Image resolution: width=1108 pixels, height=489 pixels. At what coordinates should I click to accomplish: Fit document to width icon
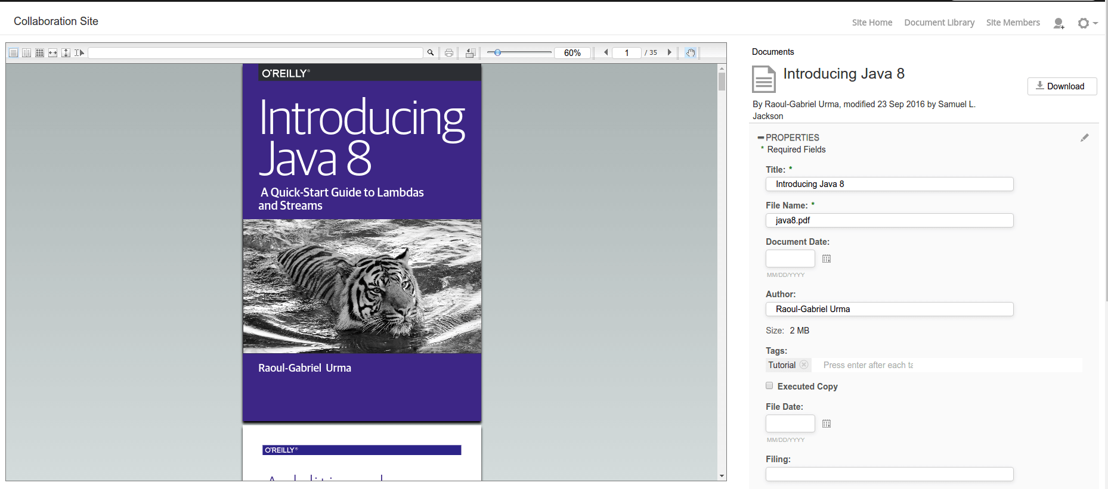click(x=52, y=53)
